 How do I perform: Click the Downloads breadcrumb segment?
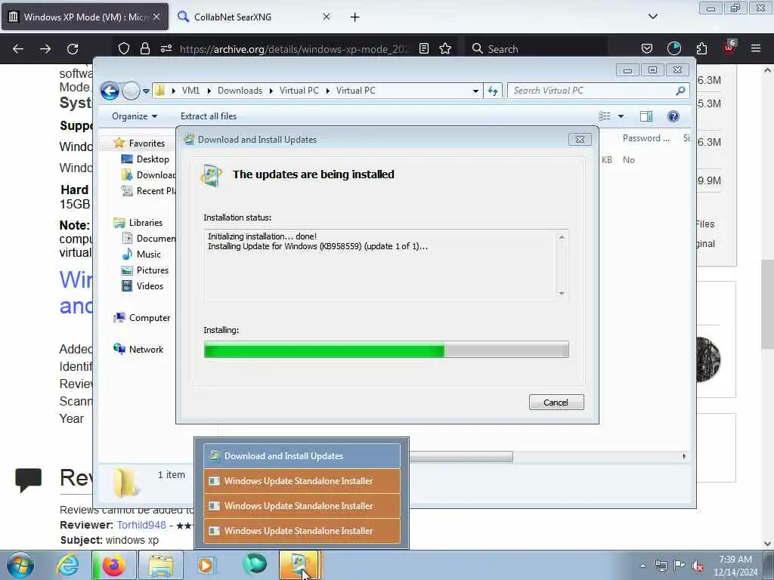tap(240, 91)
